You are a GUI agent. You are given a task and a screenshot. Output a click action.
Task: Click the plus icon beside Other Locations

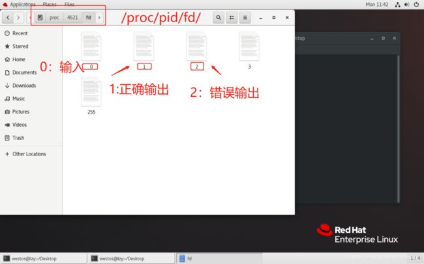[7, 154]
